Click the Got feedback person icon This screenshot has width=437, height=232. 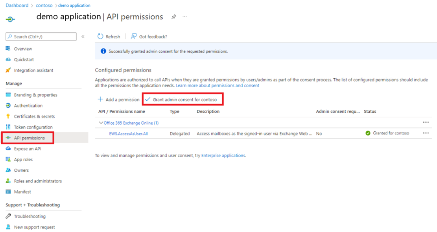134,37
